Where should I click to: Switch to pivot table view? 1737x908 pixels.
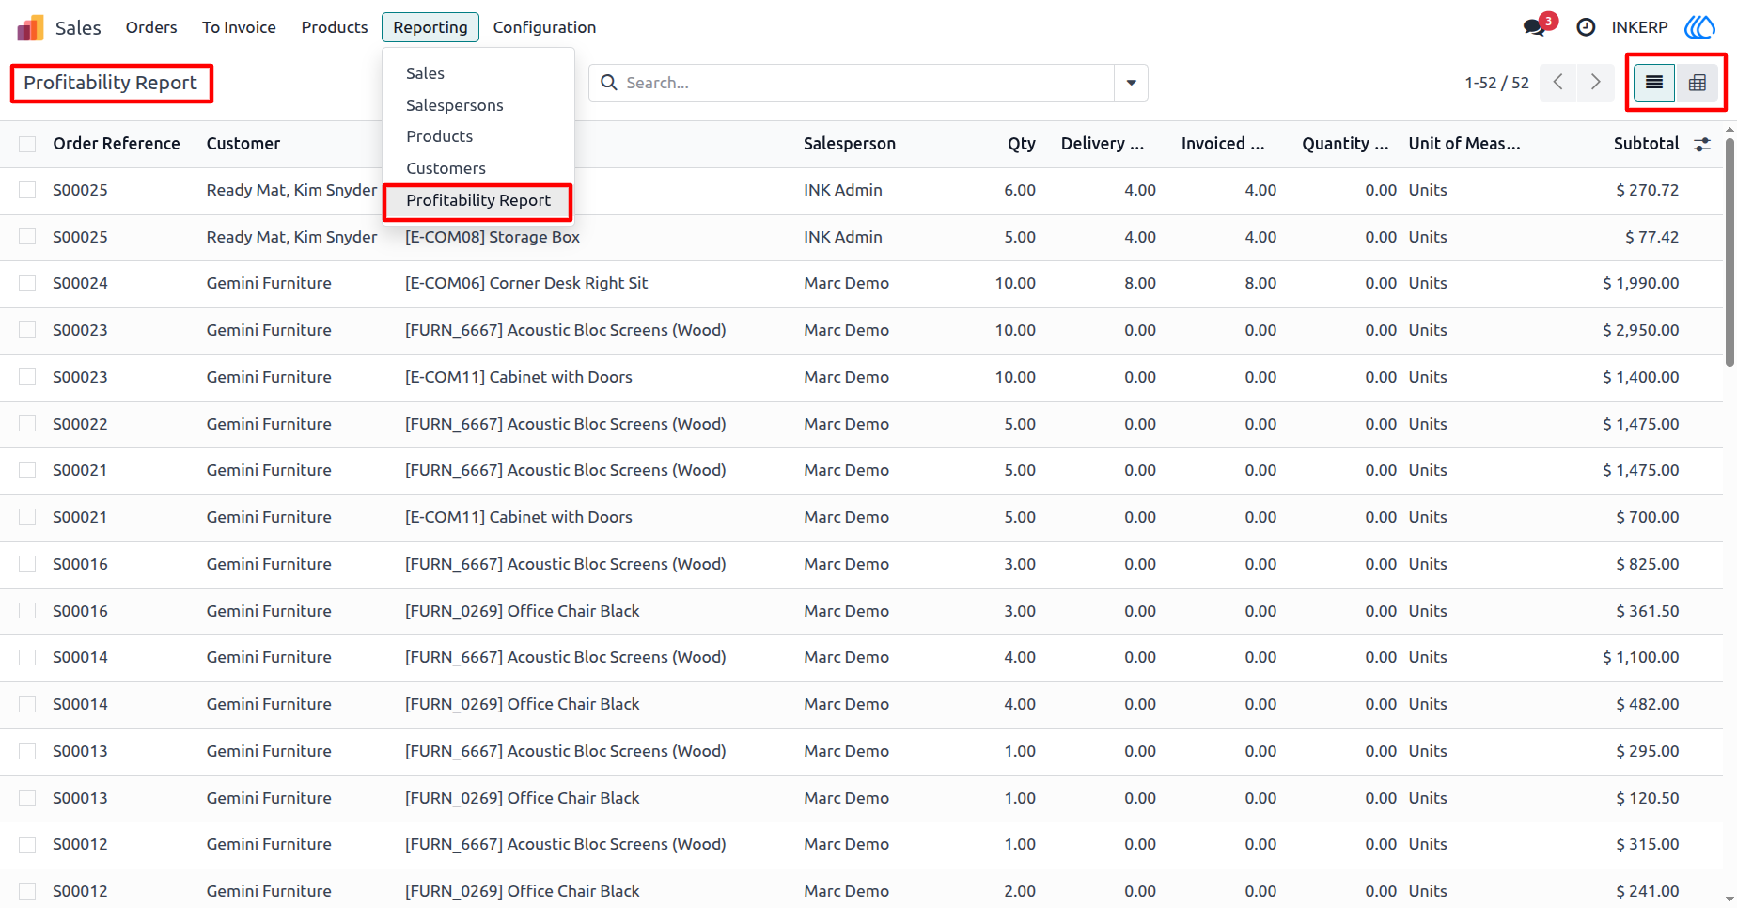[x=1697, y=83]
